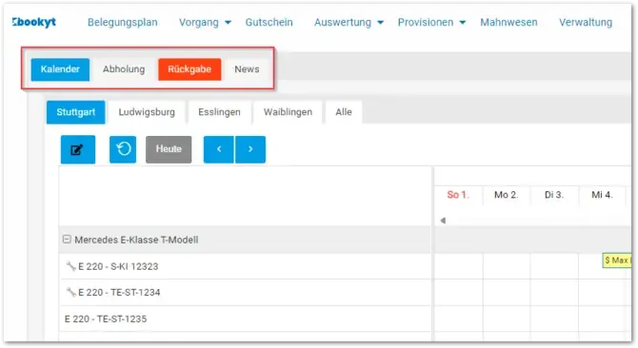638x348 pixels.
Task: Open the Vorgang dropdown menu
Action: click(205, 22)
